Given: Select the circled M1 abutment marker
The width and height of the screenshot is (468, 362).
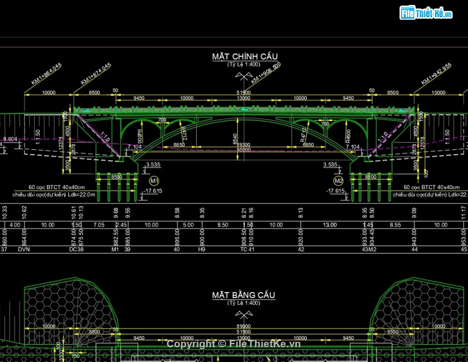Looking at the screenshot, I should tap(154, 180).
